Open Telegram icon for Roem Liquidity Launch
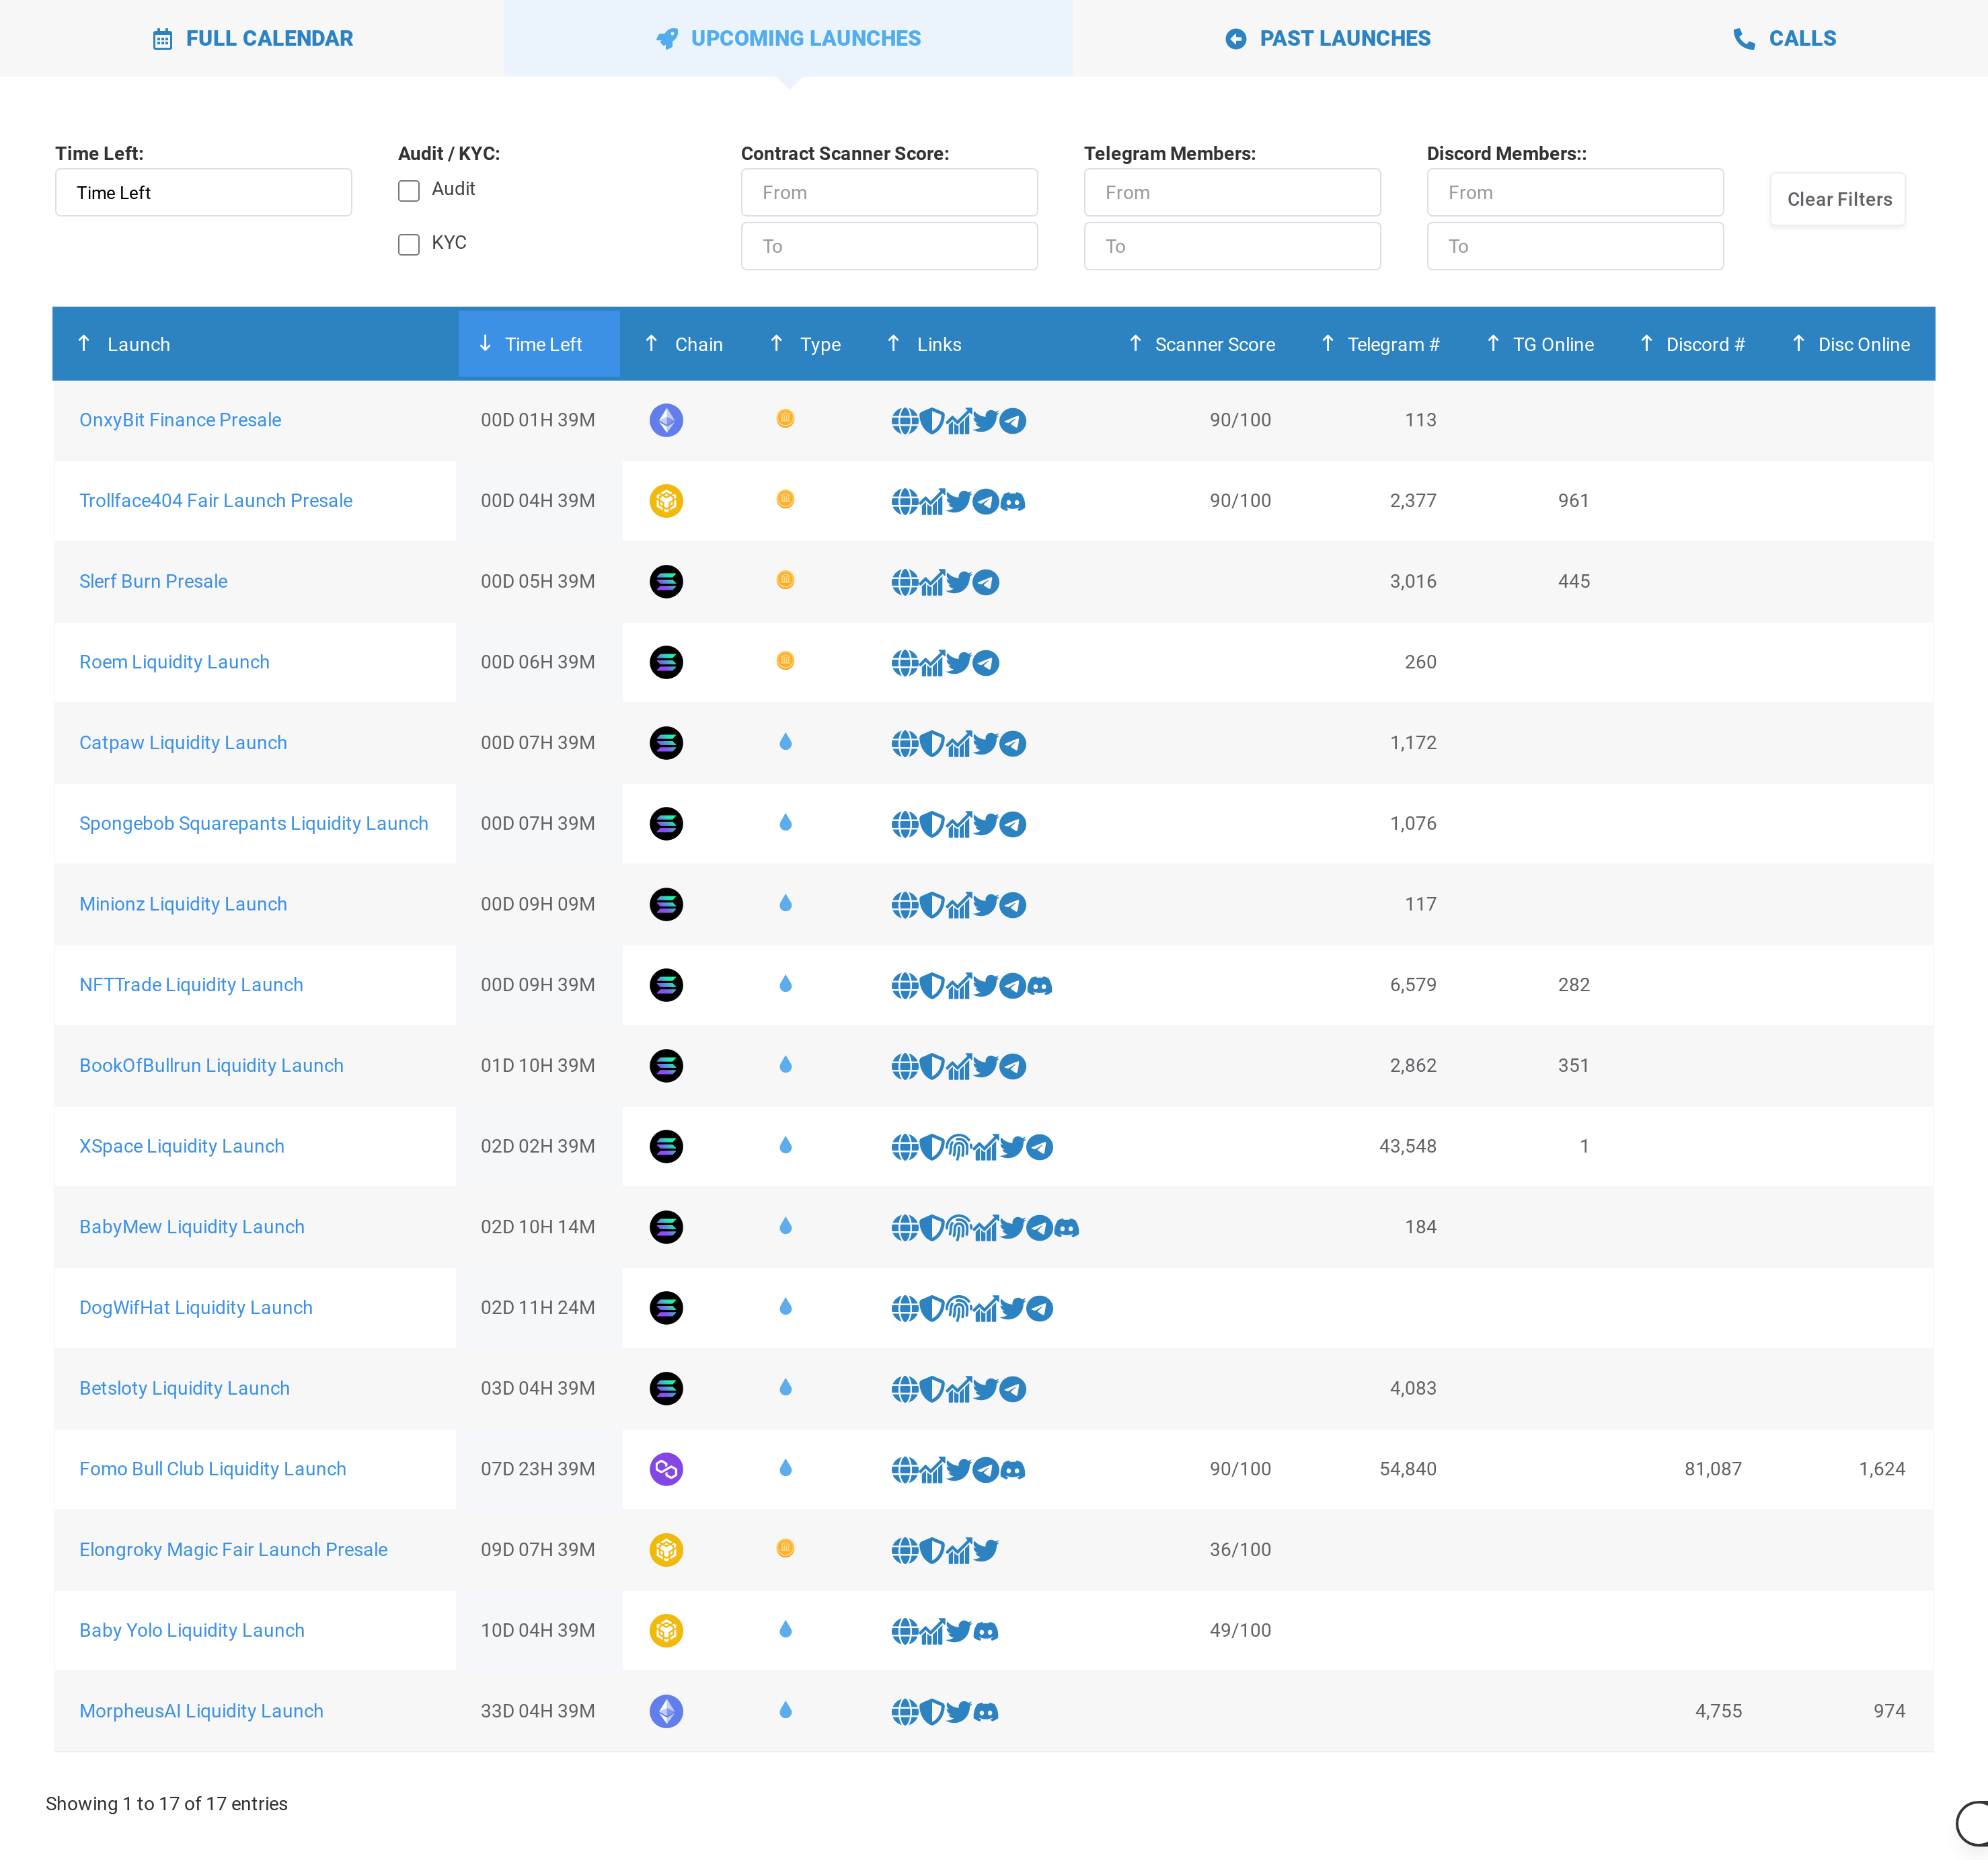Screen dimensions: 1988x1860 [985, 663]
